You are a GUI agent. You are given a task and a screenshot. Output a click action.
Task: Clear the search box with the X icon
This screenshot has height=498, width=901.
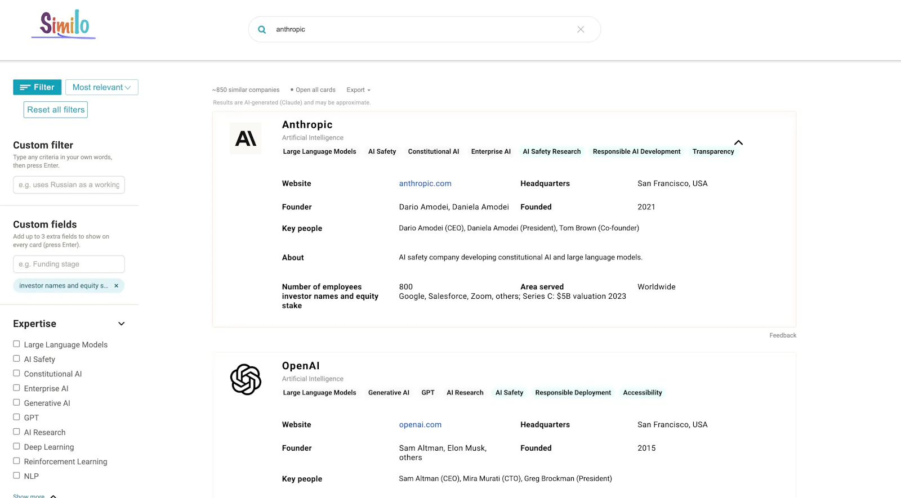(581, 29)
